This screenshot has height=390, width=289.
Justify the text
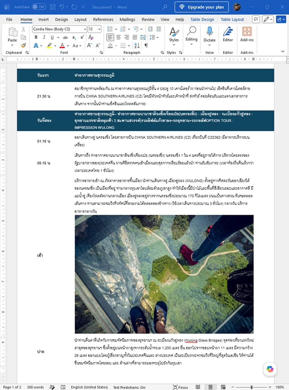coord(135,37)
